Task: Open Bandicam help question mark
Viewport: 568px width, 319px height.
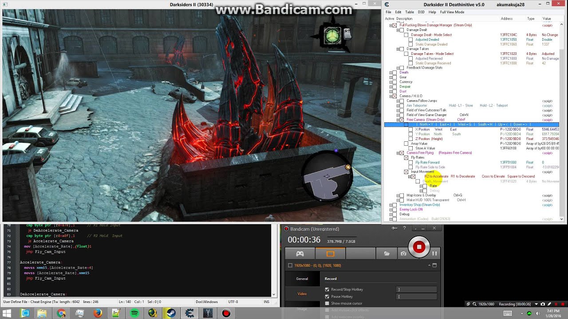Action: point(404,228)
